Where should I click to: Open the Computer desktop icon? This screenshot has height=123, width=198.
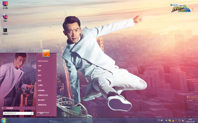(5, 5)
